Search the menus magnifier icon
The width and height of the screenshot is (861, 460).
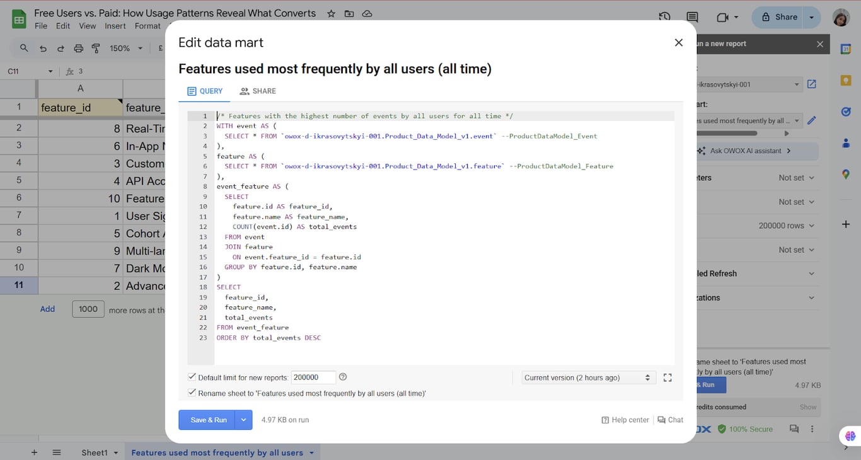pyautogui.click(x=24, y=48)
